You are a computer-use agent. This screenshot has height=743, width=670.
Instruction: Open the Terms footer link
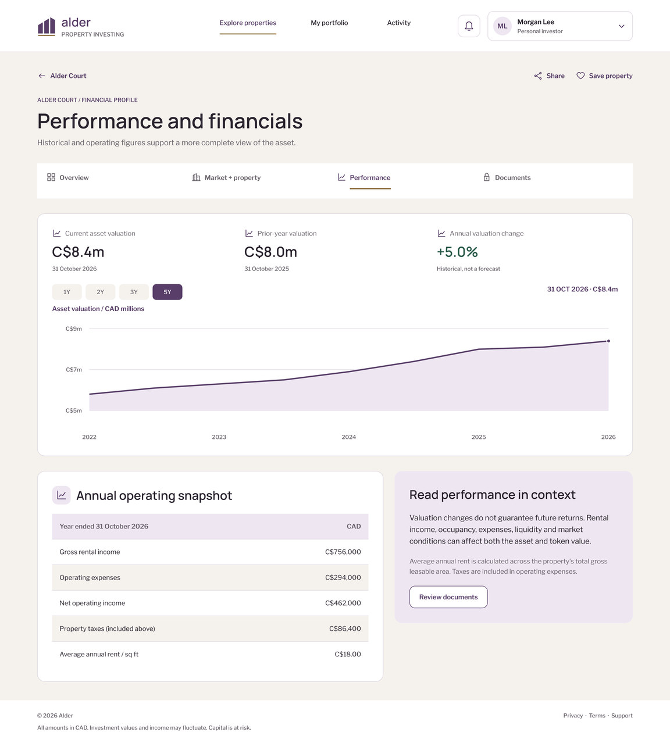click(597, 716)
